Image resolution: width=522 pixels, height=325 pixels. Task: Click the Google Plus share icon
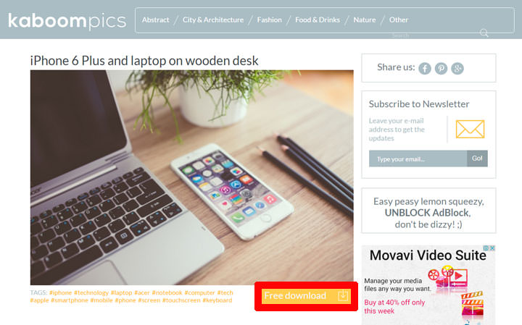(457, 69)
